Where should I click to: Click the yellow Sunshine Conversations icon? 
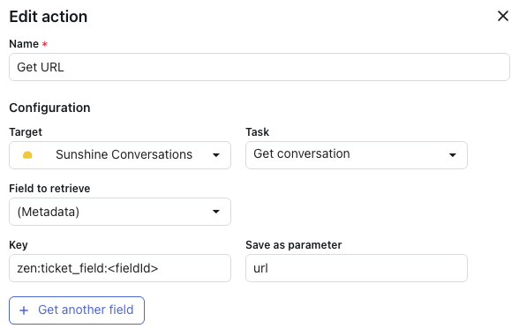(27, 155)
